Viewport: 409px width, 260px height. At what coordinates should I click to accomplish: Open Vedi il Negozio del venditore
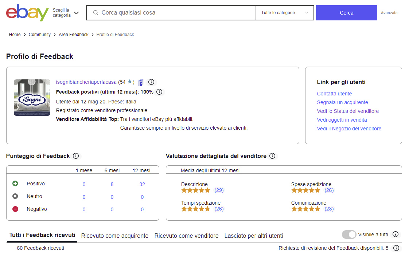(x=349, y=129)
